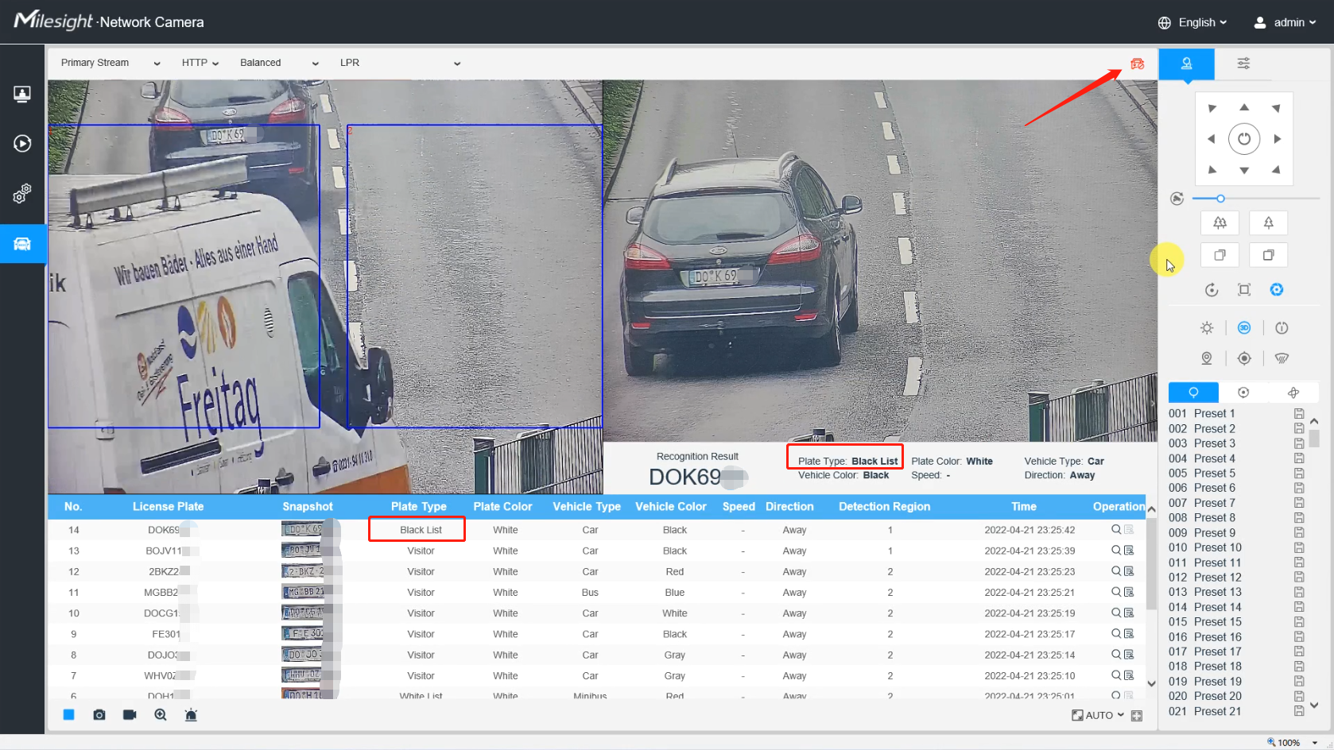Add row 13 plate to list icon
The height and width of the screenshot is (750, 1334).
(1129, 550)
